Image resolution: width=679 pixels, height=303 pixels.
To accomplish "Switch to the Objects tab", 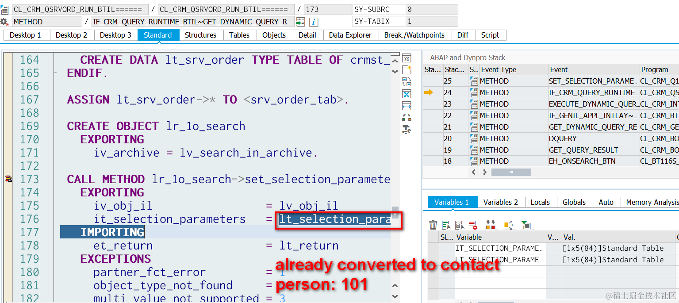I will coord(274,35).
